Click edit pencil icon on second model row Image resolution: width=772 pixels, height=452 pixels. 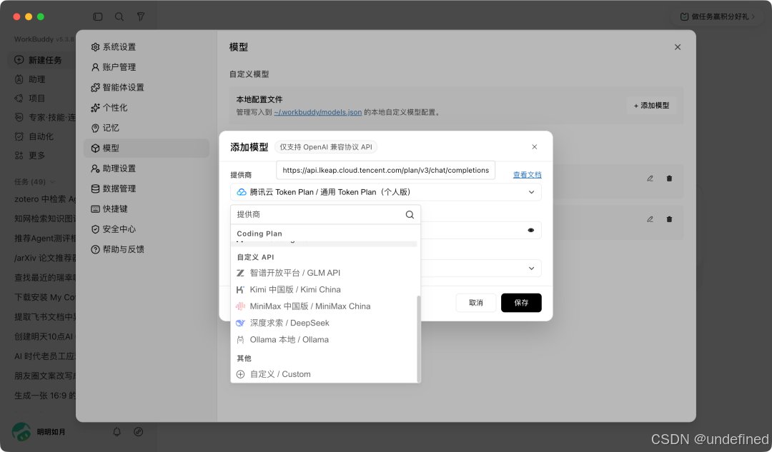point(650,219)
